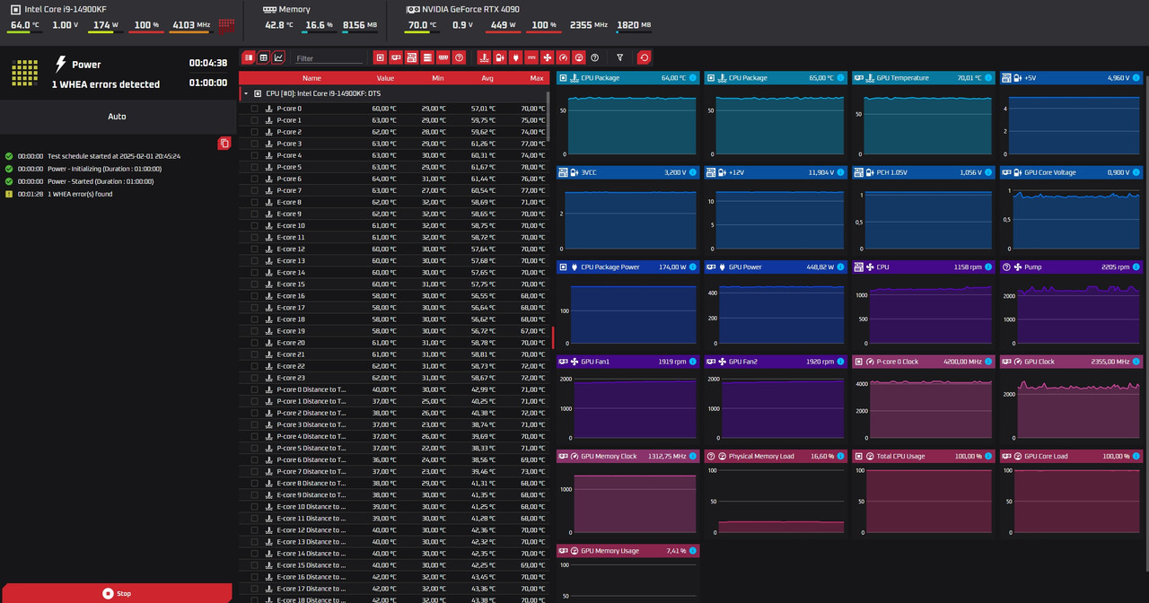
Task: Toggle the storage device filter icon
Action: pyautogui.click(x=427, y=57)
